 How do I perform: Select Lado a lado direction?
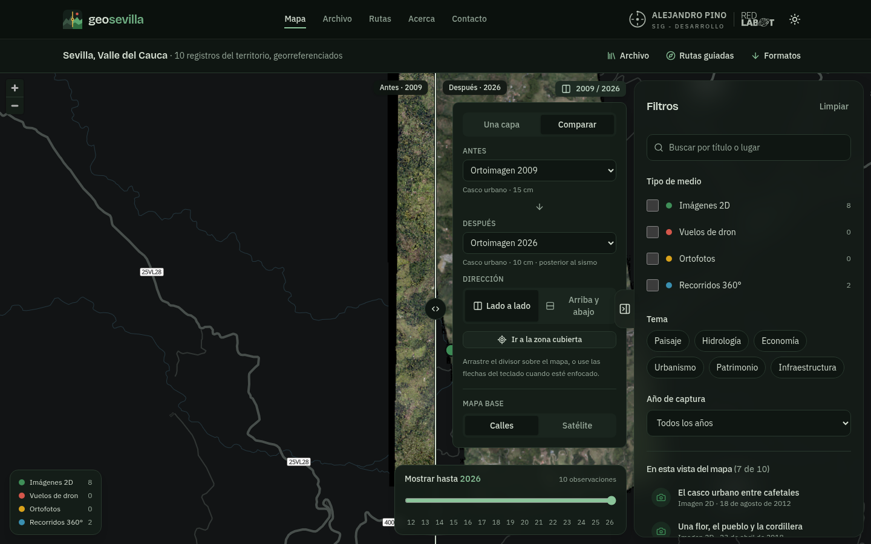(x=501, y=306)
